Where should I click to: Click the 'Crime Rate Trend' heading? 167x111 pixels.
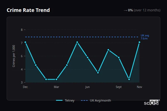[28, 10]
